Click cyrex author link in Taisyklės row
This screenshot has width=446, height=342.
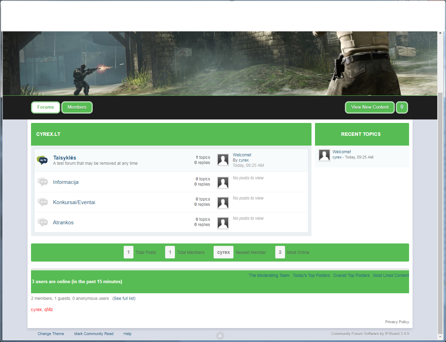(x=244, y=160)
